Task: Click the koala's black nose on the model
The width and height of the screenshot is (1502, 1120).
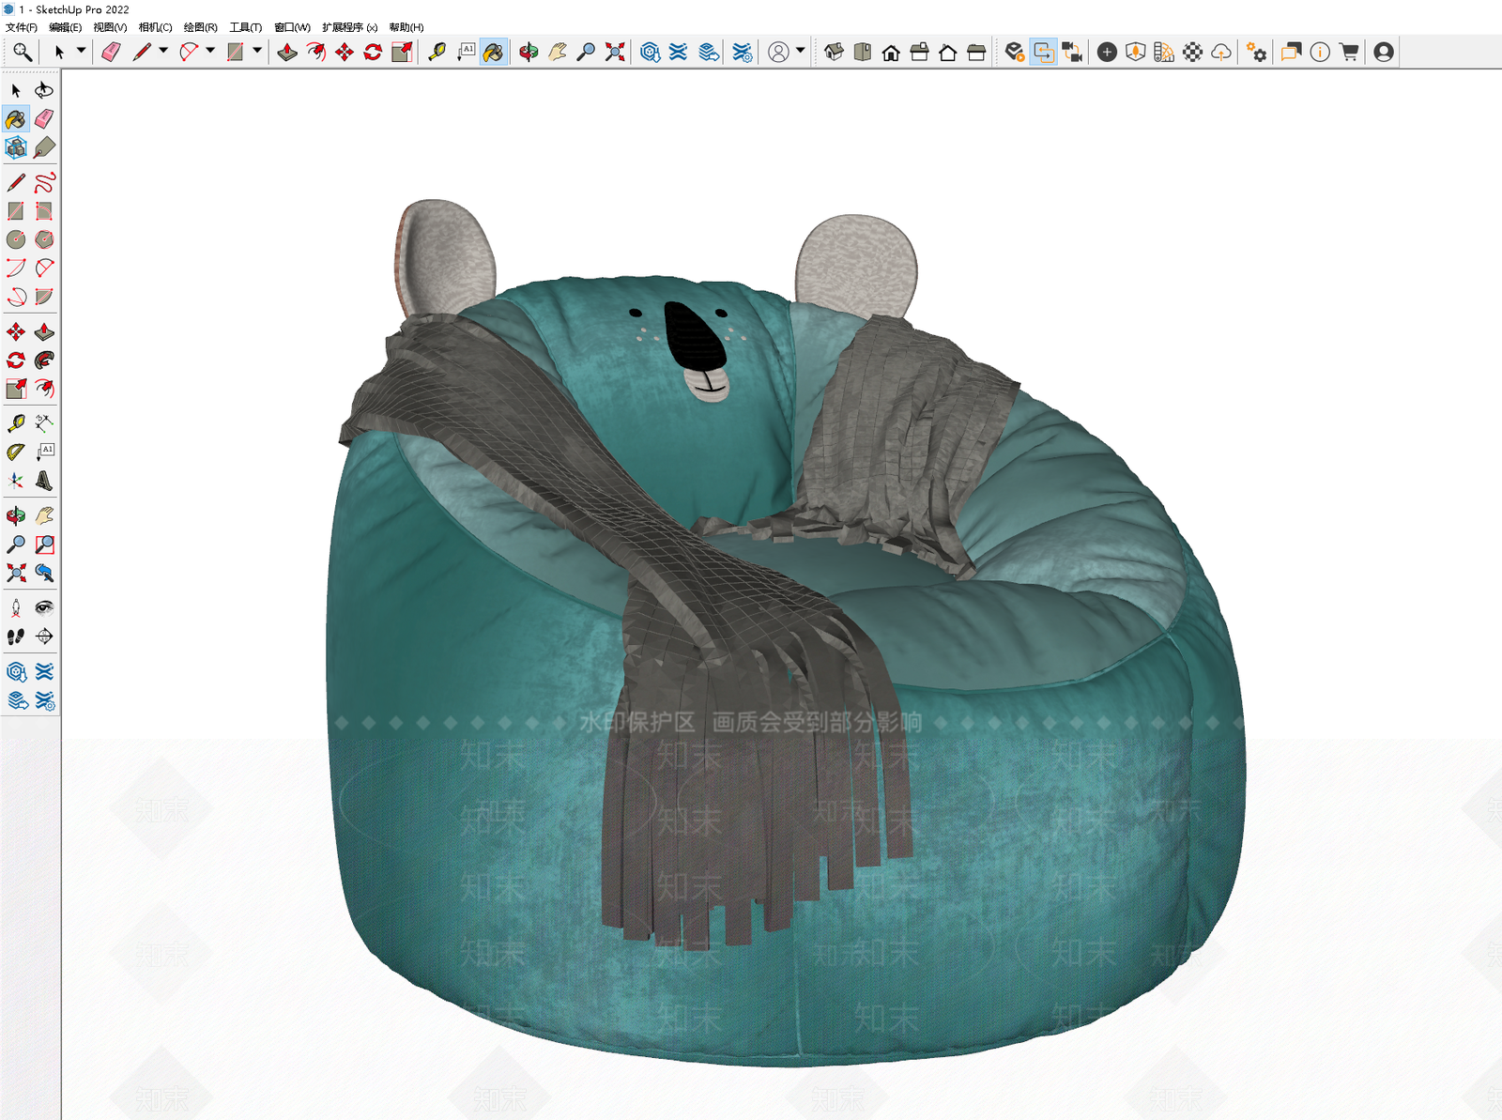Action: point(694,336)
